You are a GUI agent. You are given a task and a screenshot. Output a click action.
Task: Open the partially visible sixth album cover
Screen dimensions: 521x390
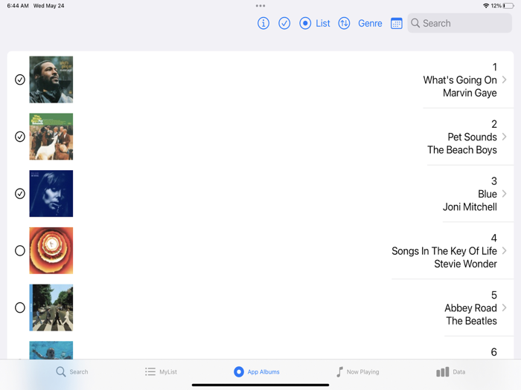coord(51,350)
